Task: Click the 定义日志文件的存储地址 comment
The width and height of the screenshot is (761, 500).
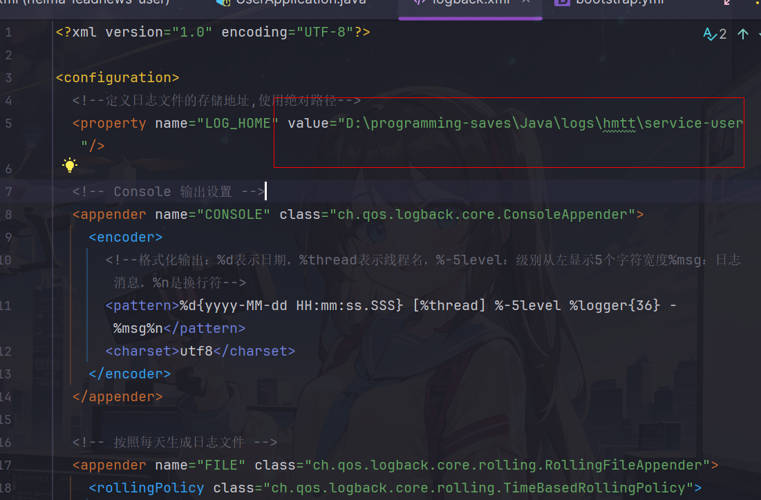Action: coord(216,101)
